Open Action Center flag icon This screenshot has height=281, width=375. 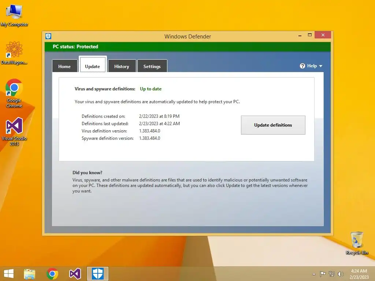point(323,274)
